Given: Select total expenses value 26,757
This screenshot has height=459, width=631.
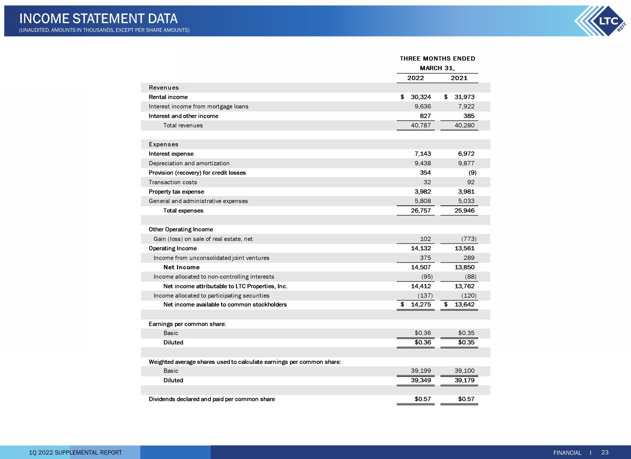Looking at the screenshot, I should click(421, 211).
